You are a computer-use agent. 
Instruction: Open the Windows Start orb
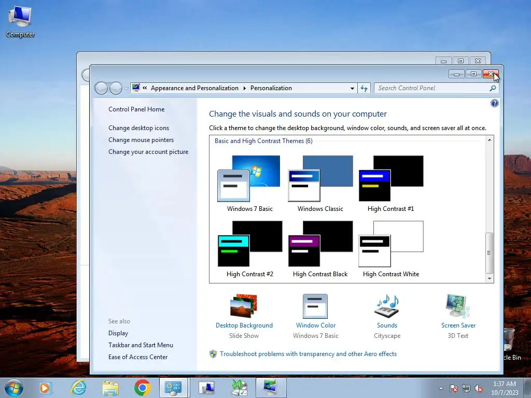[14, 388]
